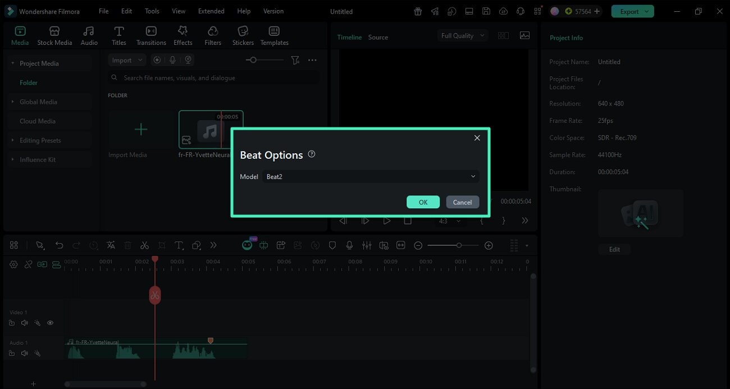Image resolution: width=730 pixels, height=389 pixels.
Task: Expand the Influence Kit section
Action: pyautogui.click(x=13, y=159)
